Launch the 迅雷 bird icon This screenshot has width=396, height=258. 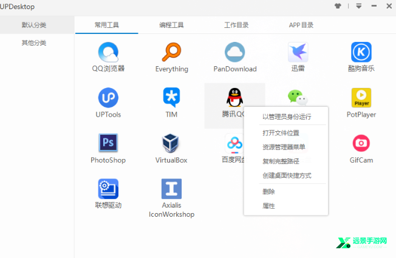click(298, 52)
